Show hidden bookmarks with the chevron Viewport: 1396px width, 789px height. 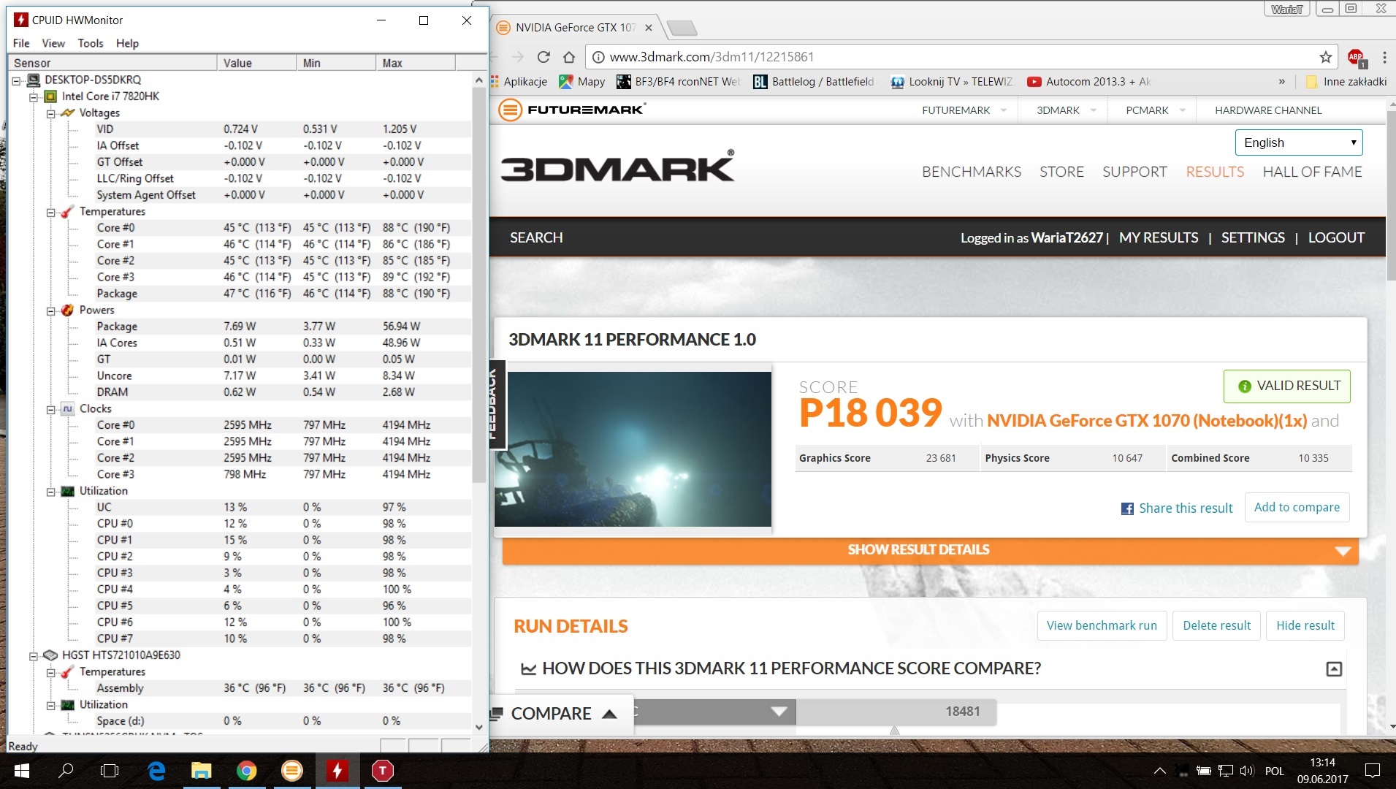point(1281,82)
